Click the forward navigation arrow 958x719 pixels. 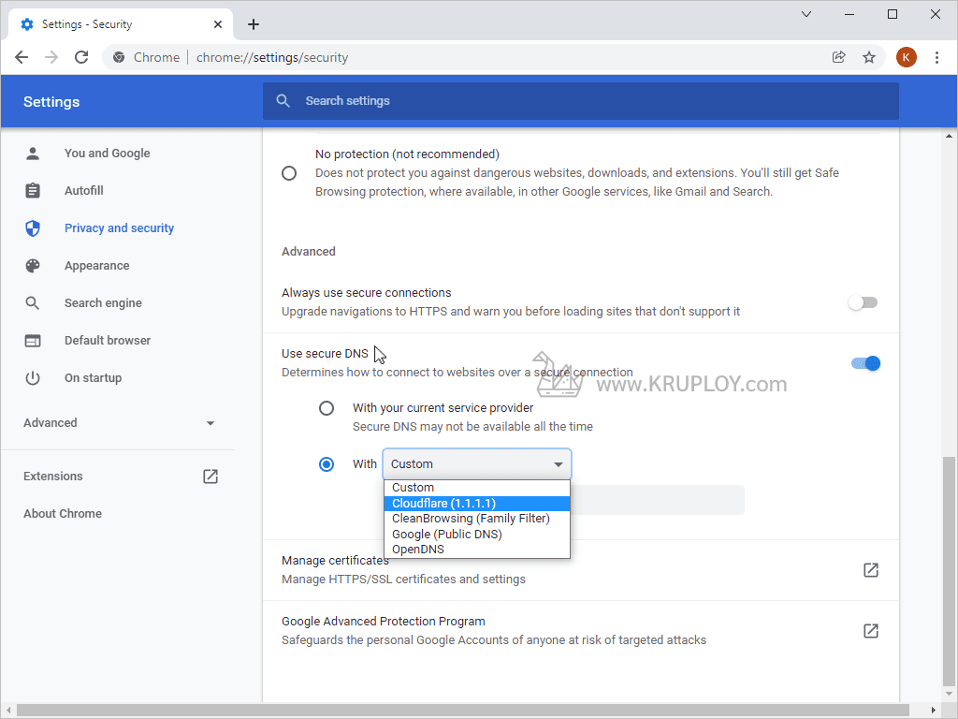51,57
